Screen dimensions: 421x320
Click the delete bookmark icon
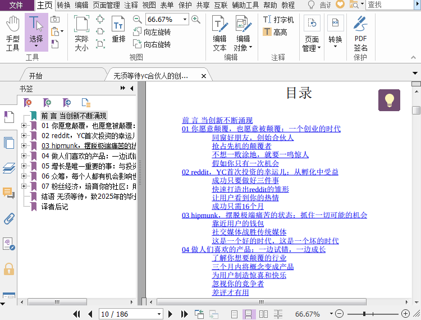[28, 103]
